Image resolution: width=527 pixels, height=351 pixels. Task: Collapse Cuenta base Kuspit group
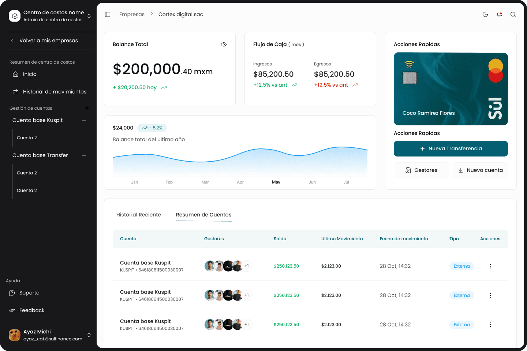coord(84,120)
